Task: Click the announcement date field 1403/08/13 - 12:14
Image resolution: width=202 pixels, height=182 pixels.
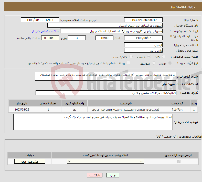Action: tap(40, 20)
